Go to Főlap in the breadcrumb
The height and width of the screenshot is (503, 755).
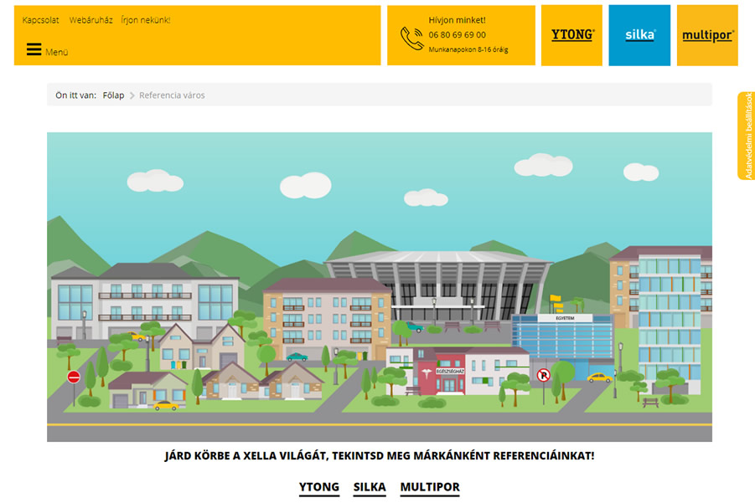(114, 95)
